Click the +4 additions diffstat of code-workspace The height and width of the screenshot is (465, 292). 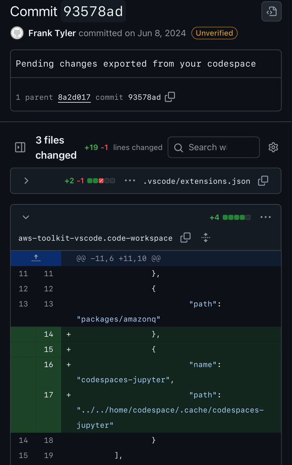tap(230, 218)
